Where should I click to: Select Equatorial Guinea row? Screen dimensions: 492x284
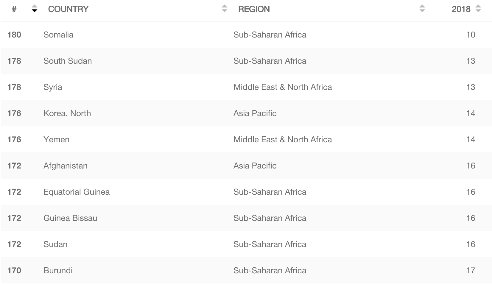[247, 192]
